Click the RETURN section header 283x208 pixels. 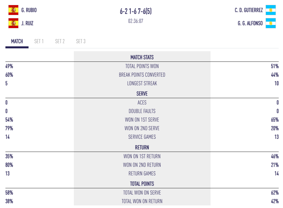[142, 148]
